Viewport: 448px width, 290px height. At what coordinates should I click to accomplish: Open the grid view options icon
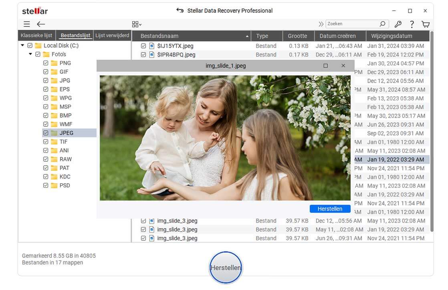point(137,24)
